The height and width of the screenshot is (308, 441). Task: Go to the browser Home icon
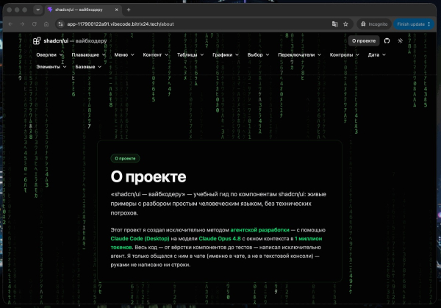[x=46, y=24]
